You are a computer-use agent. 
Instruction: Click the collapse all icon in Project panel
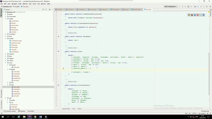point(46,10)
